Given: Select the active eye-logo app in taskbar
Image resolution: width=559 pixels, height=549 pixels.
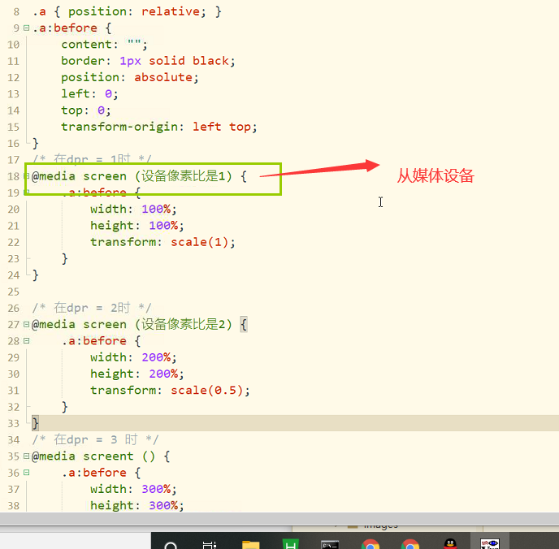Looking at the screenshot, I should [x=490, y=544].
